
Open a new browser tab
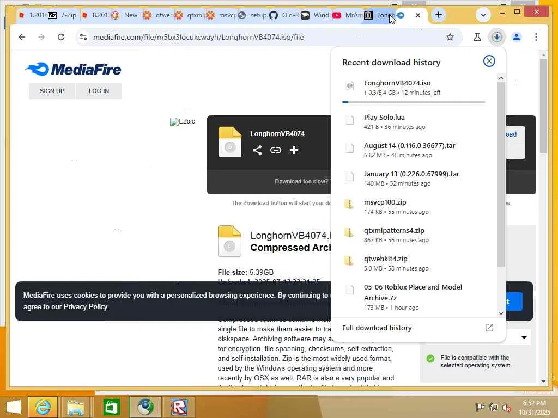(439, 15)
